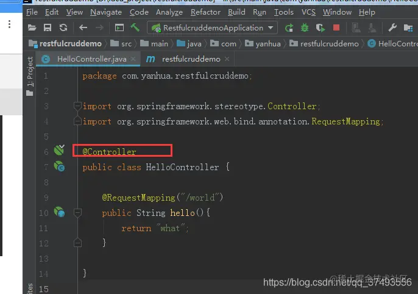
Task: Click the request mapping gutter icon on line 10
Action: click(59, 212)
